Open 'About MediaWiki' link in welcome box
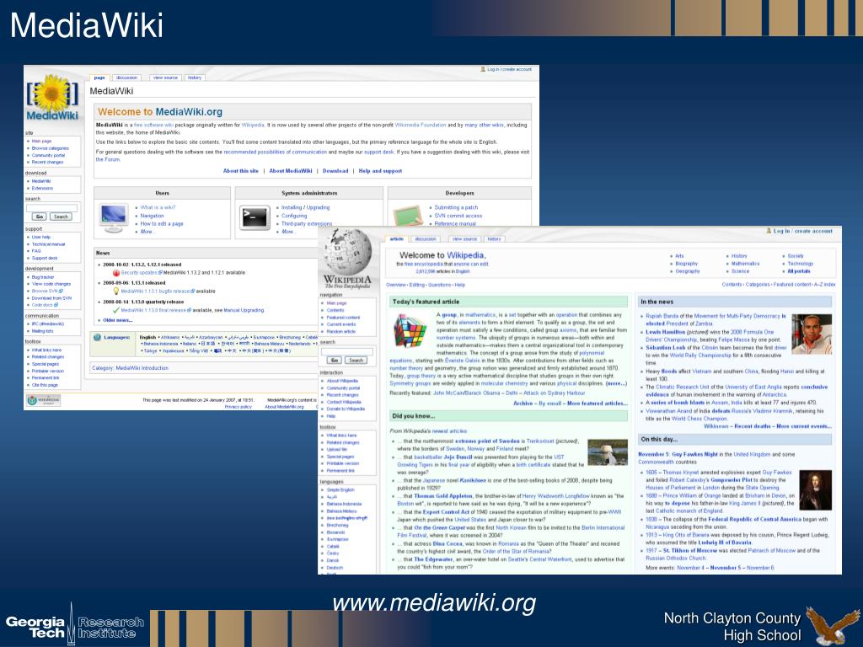The width and height of the screenshot is (863, 647). click(290, 171)
